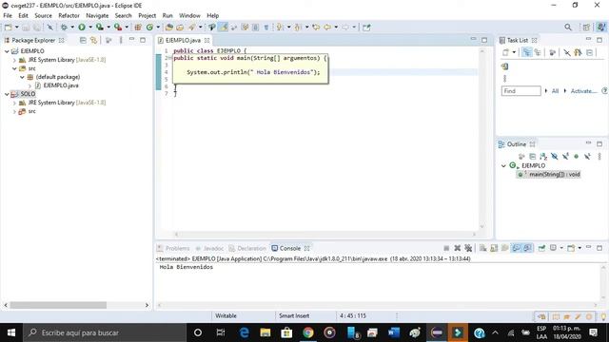Image resolution: width=609 pixels, height=342 pixels.
Task: Click the tip lightbulb in status bar
Action: (603, 316)
